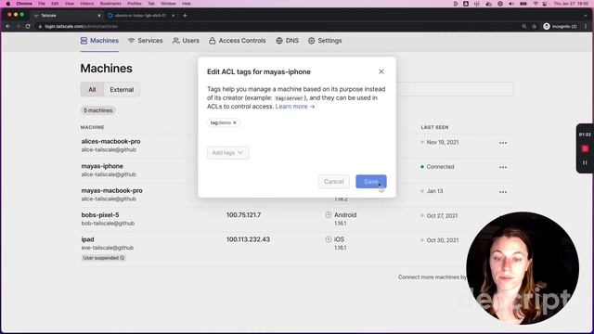Open the Bookmarks menu
Image resolution: width=594 pixels, height=334 pixels.
[110, 4]
